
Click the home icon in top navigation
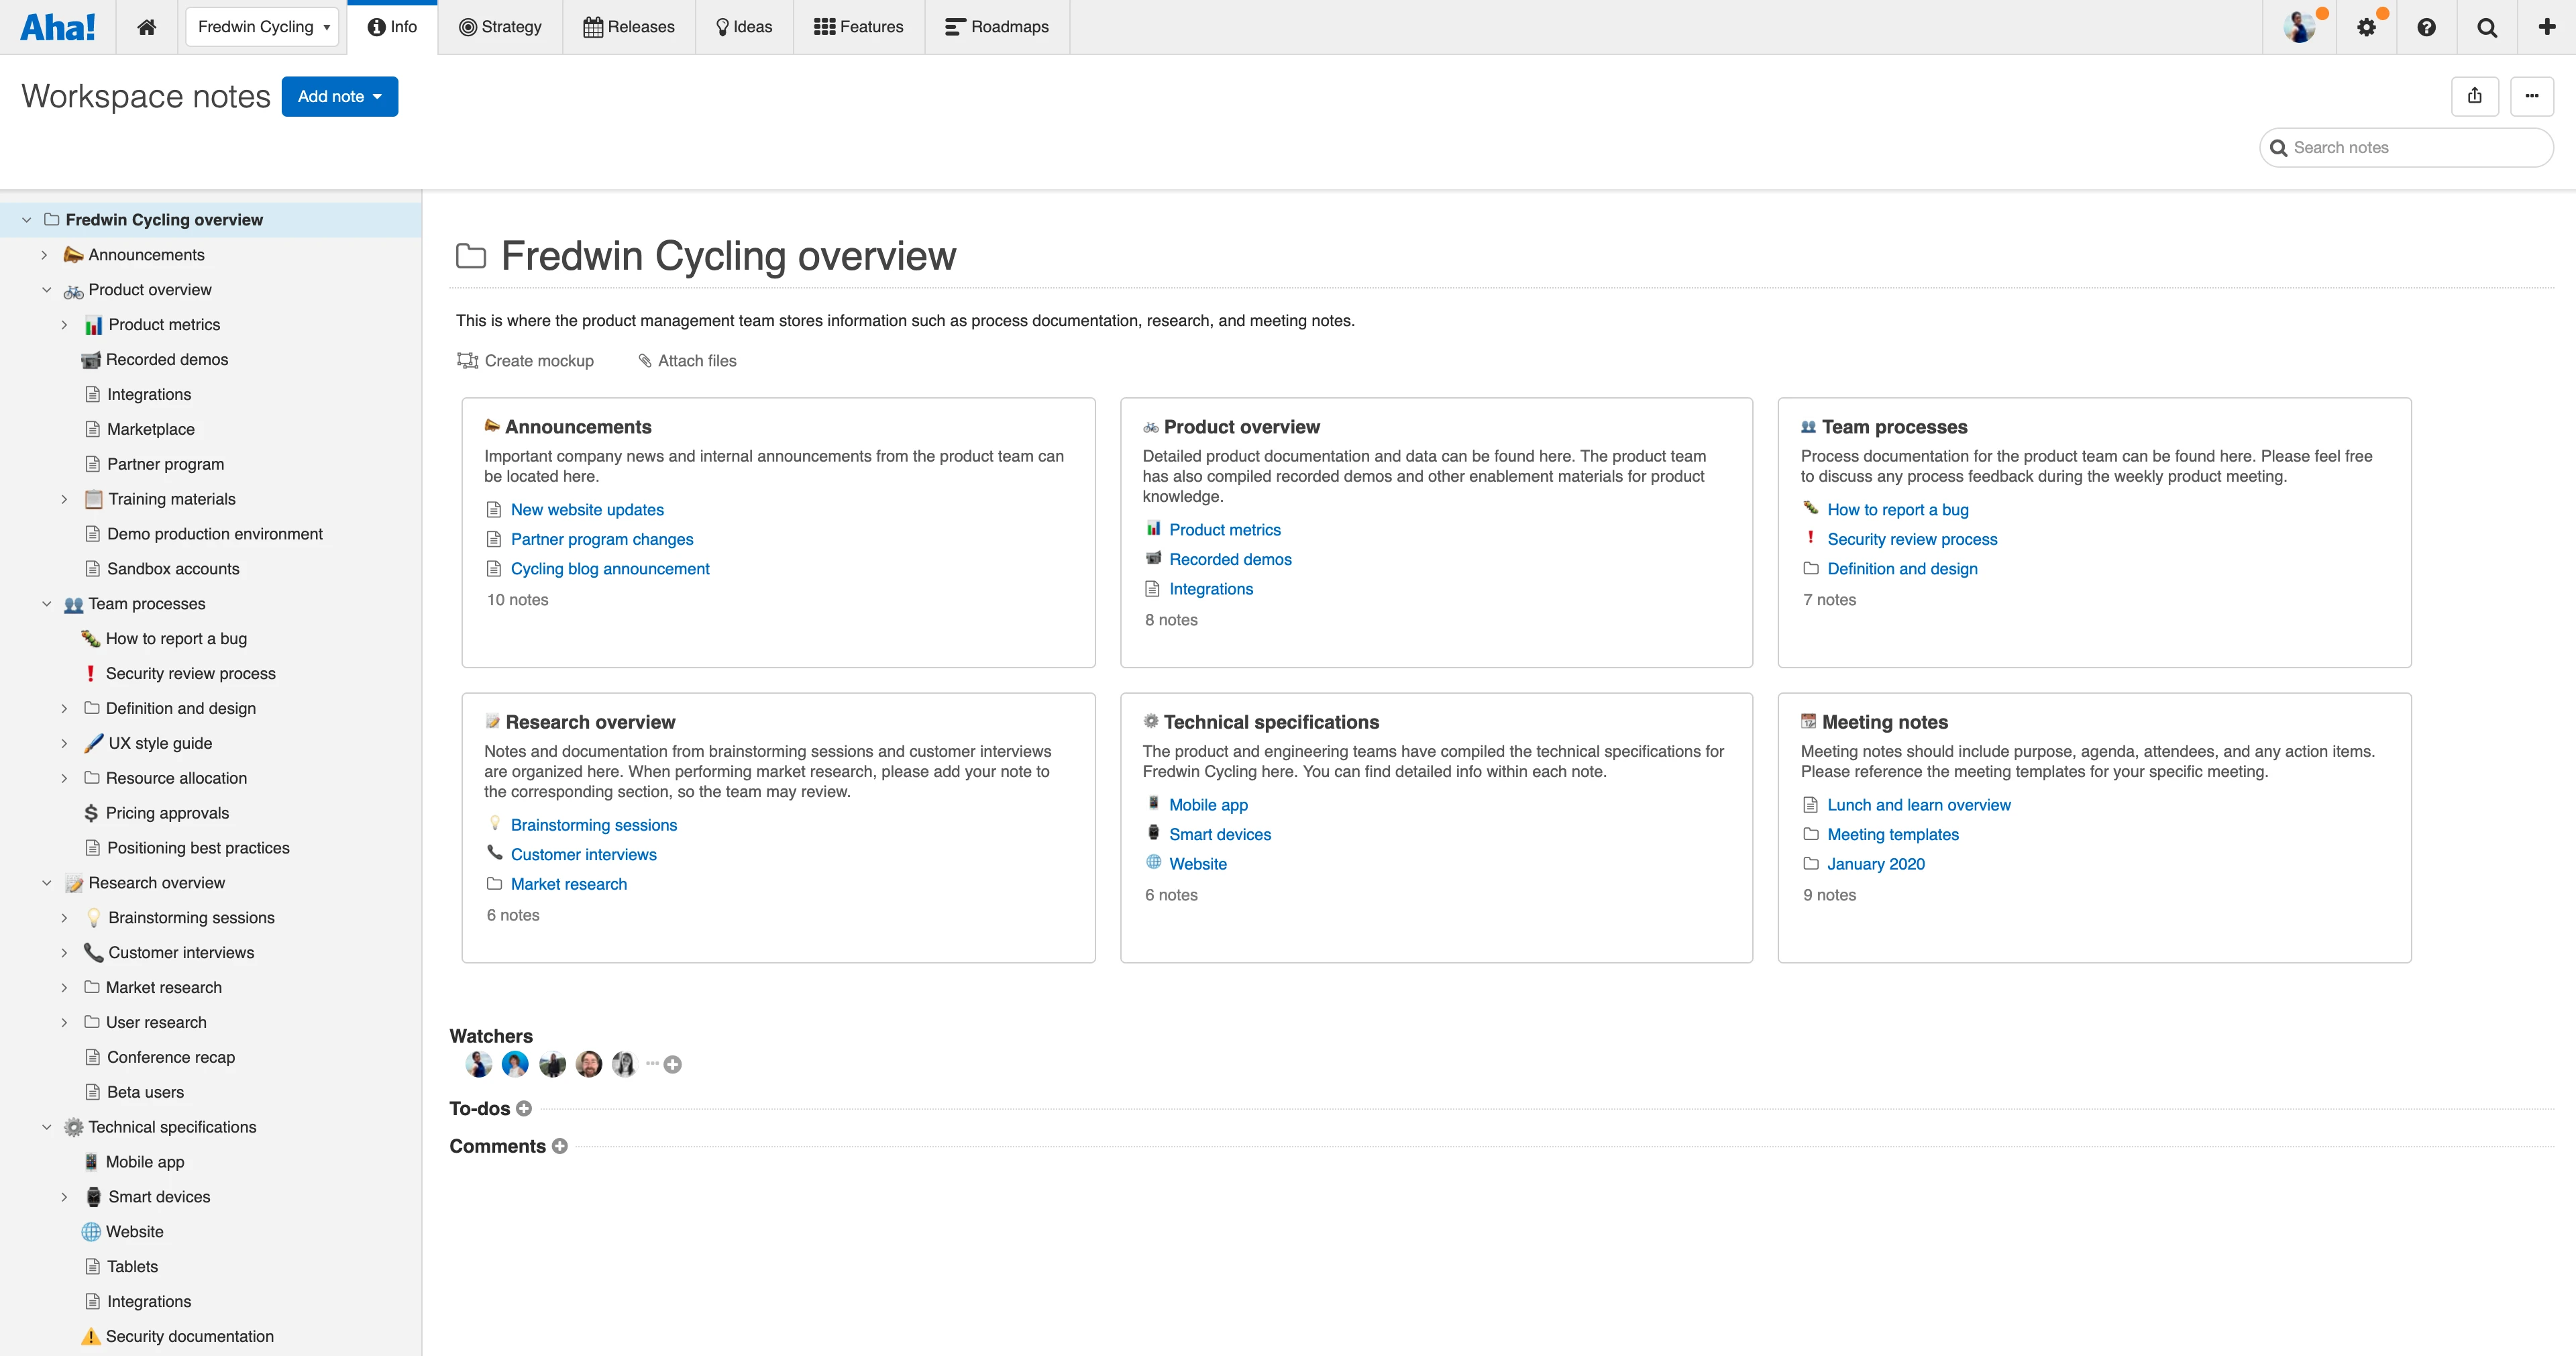pos(147,27)
